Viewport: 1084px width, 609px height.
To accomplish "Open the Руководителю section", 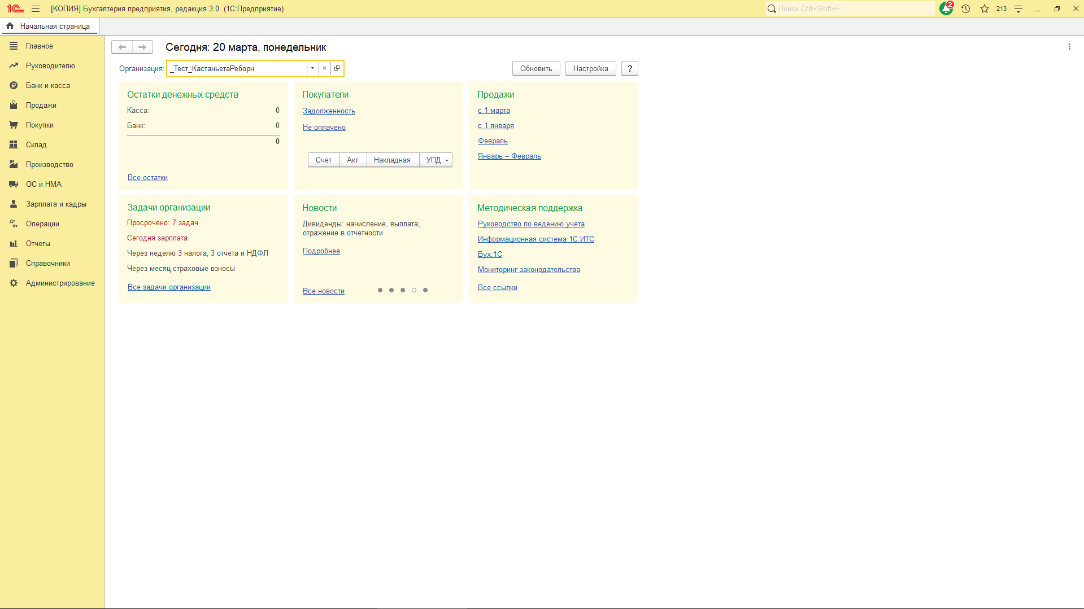I will [x=50, y=66].
